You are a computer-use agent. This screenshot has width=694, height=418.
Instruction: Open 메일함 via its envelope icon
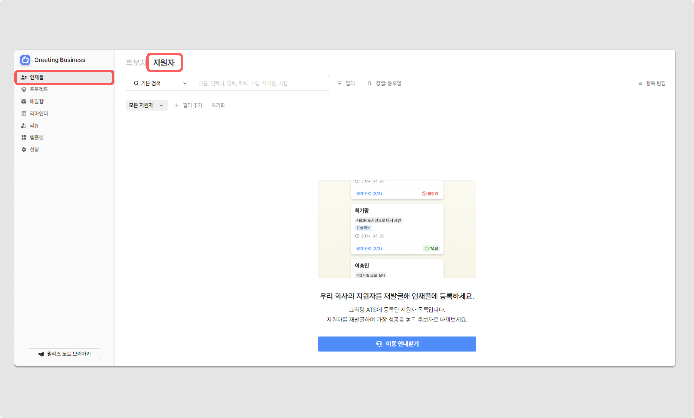click(24, 101)
